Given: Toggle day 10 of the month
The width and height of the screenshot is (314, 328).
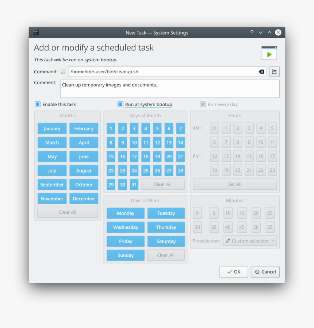Looking at the screenshot, I should (134, 142).
